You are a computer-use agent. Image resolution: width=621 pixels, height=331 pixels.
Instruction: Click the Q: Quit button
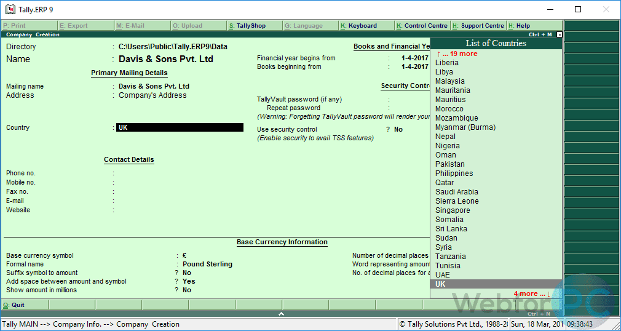[x=25, y=305]
